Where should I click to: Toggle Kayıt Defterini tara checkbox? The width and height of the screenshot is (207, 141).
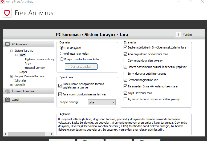point(125,93)
